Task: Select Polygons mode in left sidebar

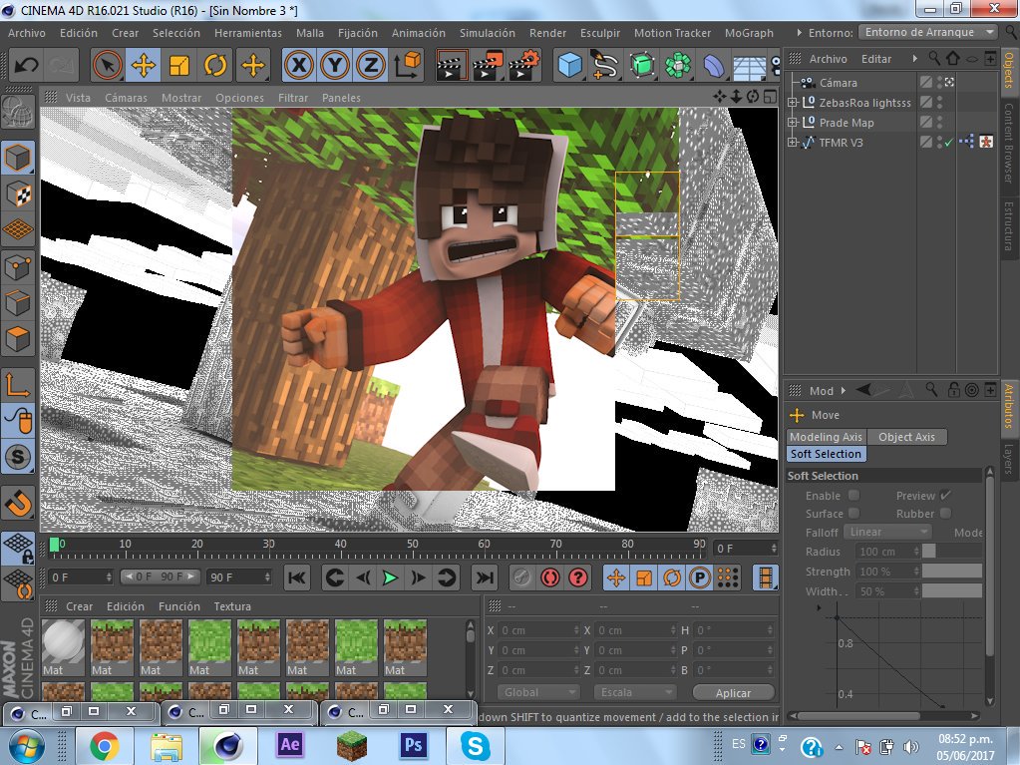Action: 18,339
